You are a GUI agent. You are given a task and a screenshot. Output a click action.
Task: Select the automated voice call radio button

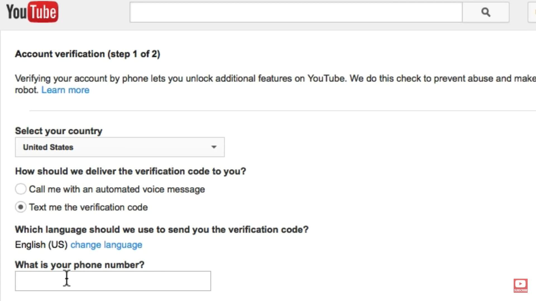(21, 189)
